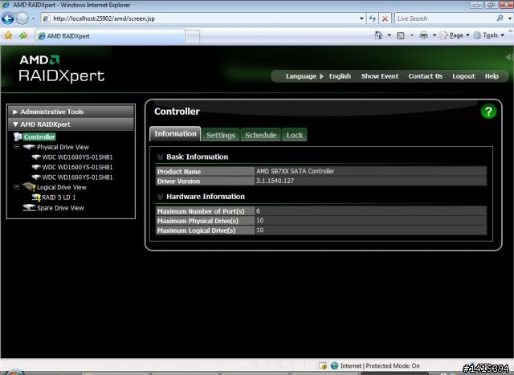514x375 pixels.
Task: Click the Live Search magnifier icon
Action: (500, 18)
